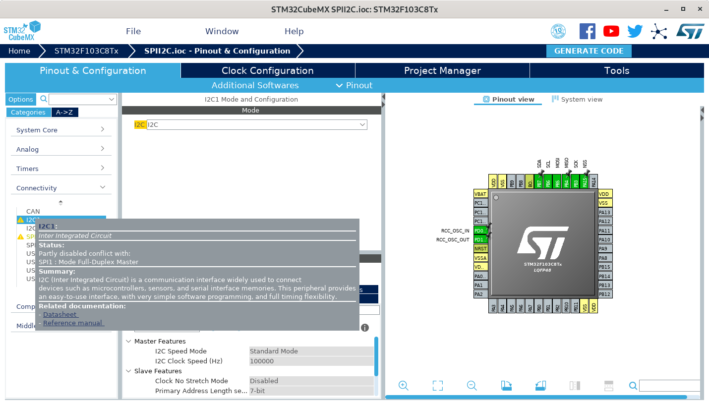Expand the System Core category
709x405 pixels.
point(61,130)
